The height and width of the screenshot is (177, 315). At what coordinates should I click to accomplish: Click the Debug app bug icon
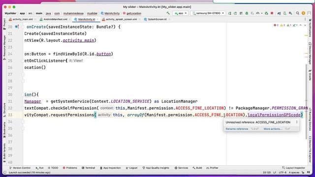tap(247, 13)
